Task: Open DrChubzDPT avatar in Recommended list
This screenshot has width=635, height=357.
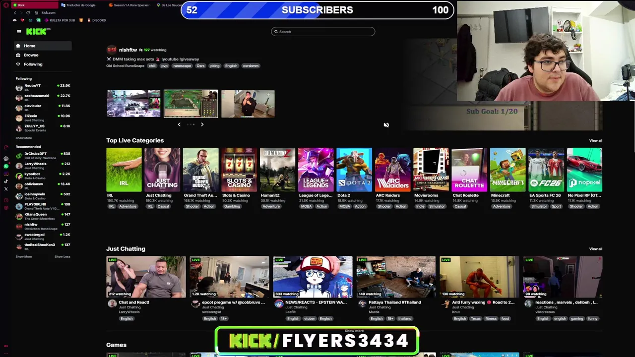Action: coord(19,156)
